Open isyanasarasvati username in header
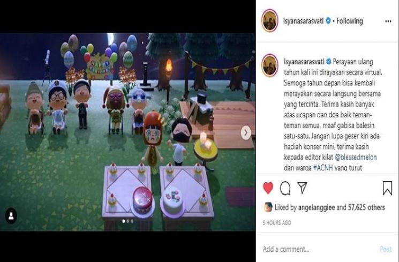This screenshot has width=399, height=262. [x=303, y=21]
